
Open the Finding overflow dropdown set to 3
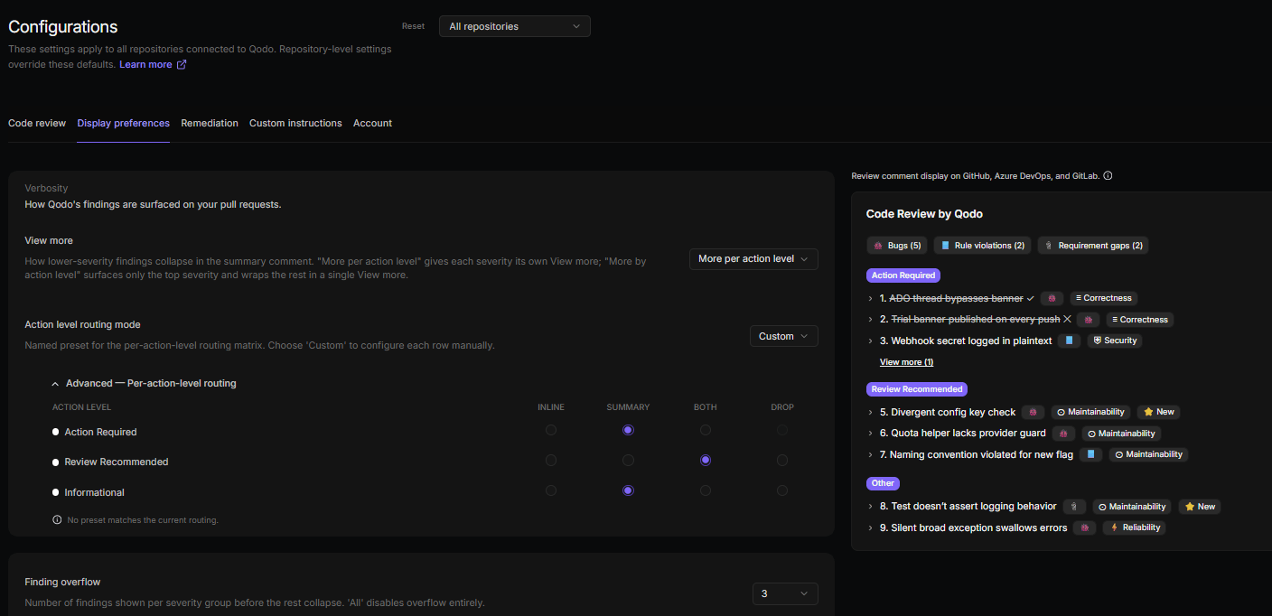[x=785, y=593]
